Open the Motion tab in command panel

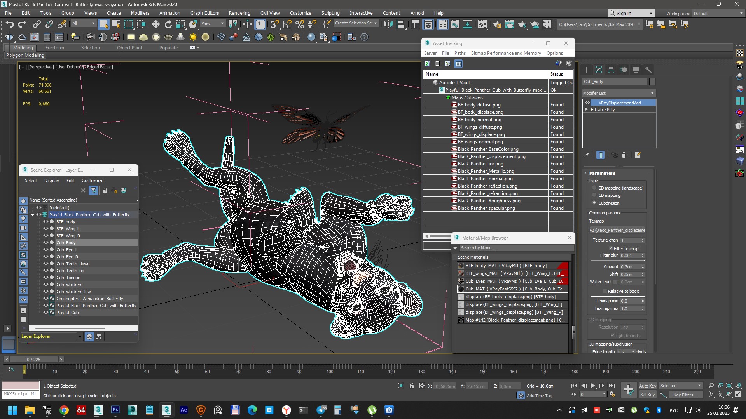[x=624, y=70]
